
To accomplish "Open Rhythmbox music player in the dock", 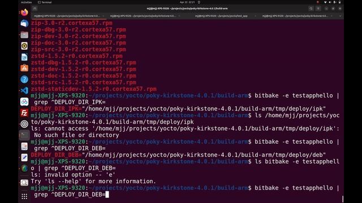I will coord(24,46).
